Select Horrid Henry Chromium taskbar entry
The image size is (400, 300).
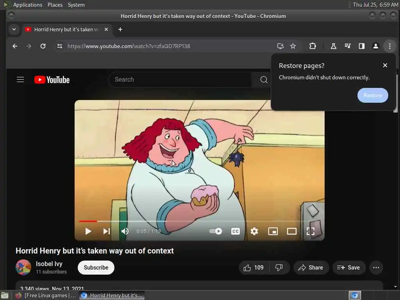[x=112, y=295]
